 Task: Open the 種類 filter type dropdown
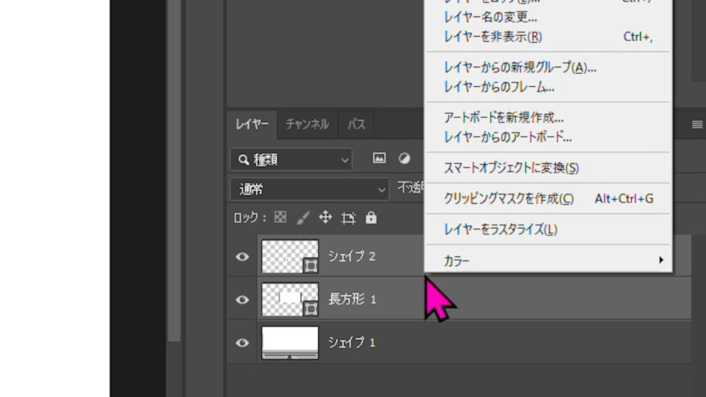tap(291, 160)
